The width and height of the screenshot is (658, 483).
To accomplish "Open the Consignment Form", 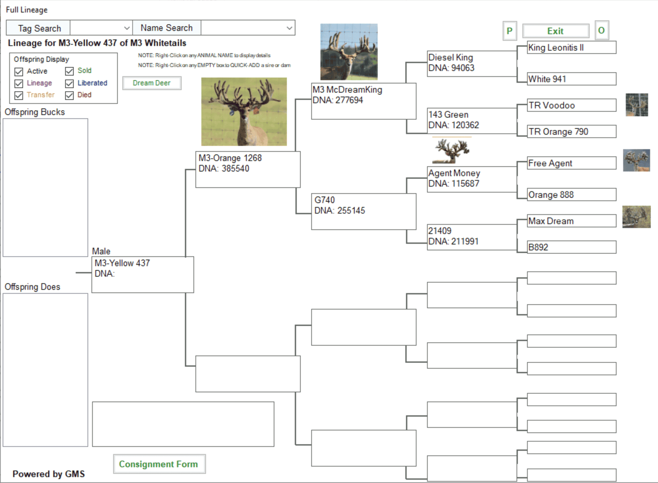I will pos(159,464).
